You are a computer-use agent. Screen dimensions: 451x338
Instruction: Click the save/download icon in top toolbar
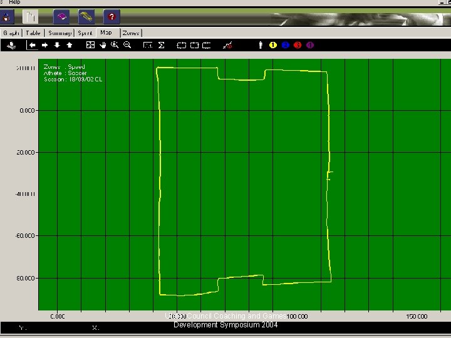6,17
